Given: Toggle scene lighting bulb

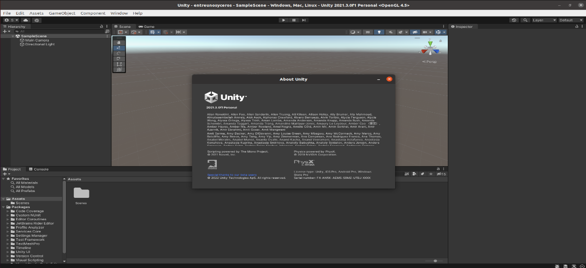Looking at the screenshot, I should pos(379,32).
